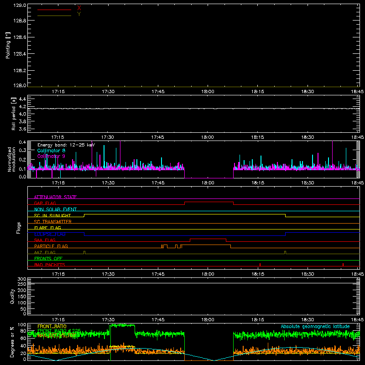Select the red X legend line sample

click(54, 10)
